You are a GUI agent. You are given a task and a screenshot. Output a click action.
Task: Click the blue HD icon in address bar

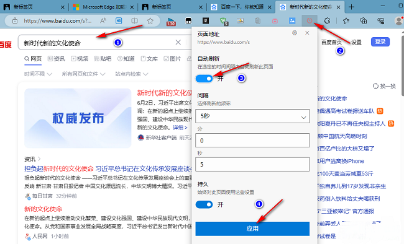point(119,20)
